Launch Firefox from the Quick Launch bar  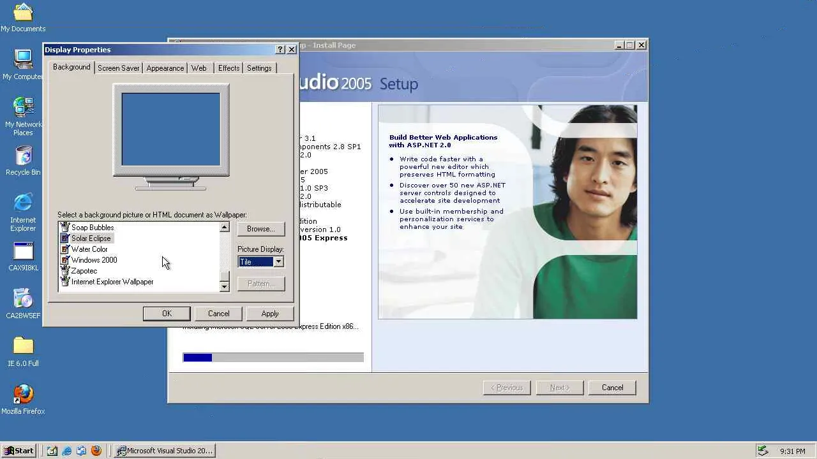(96, 451)
